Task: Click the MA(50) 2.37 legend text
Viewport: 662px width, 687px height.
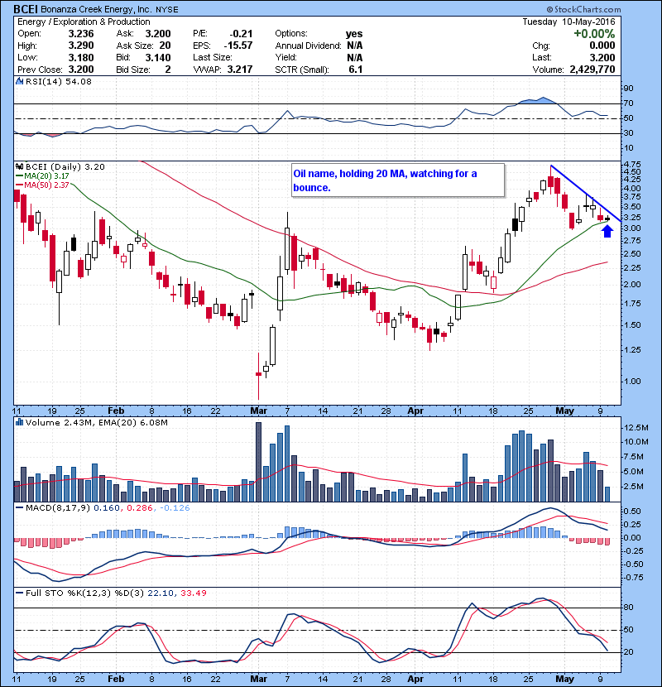Action: [x=46, y=185]
